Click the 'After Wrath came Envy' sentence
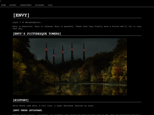 click(54, 106)
